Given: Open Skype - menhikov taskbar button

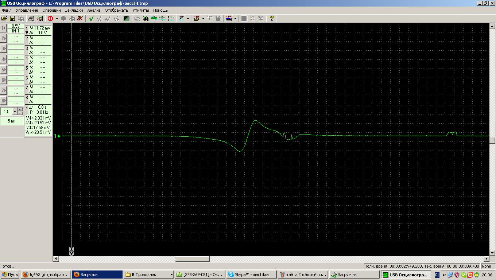Looking at the screenshot, I should click(251, 275).
